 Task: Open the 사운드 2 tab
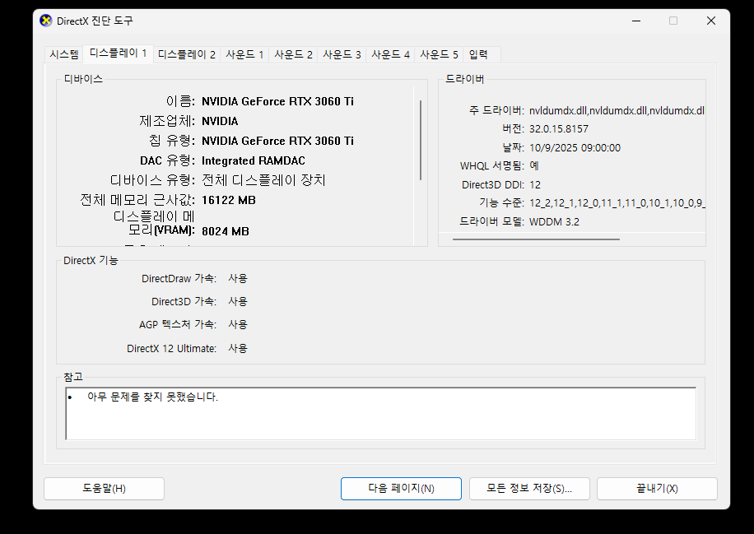pos(293,54)
